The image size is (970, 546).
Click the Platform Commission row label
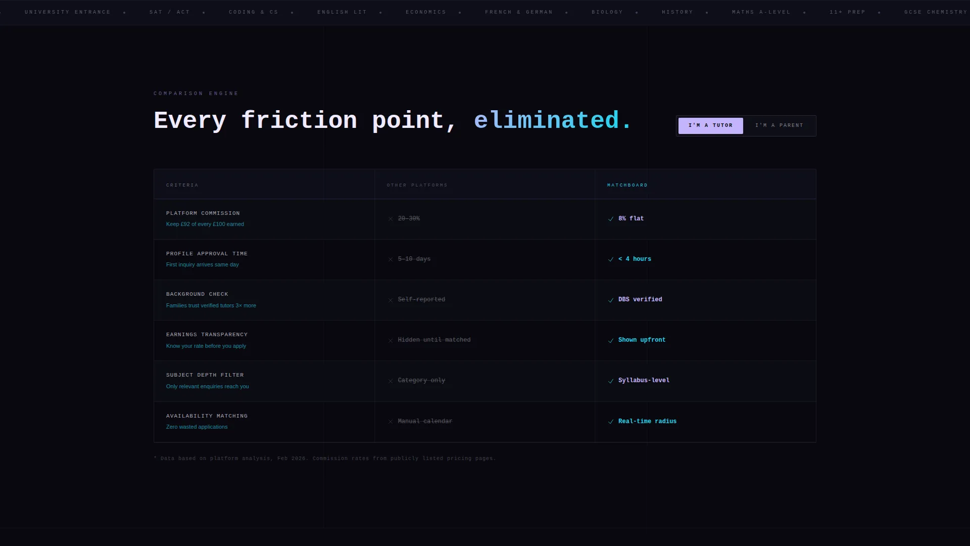pyautogui.click(x=203, y=213)
